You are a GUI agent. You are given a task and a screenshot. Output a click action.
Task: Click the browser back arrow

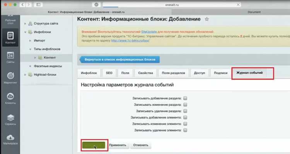pos(22,5)
